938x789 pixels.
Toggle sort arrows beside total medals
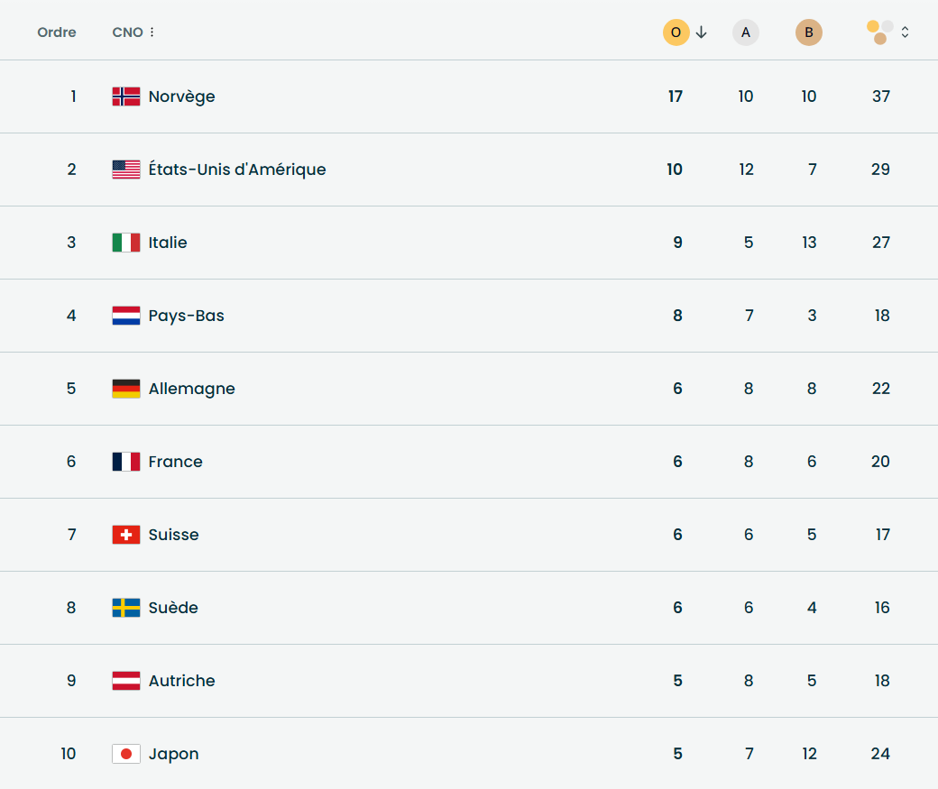[905, 32]
